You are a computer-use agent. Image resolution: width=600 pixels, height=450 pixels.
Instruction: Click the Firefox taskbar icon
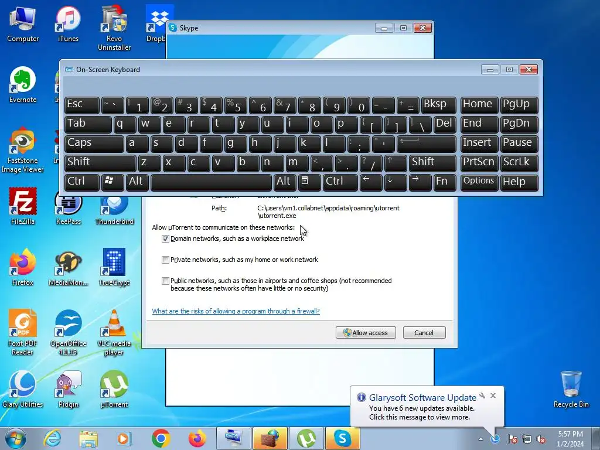[x=197, y=438]
